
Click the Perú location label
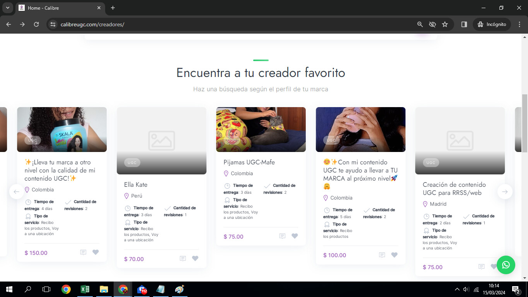137,196
